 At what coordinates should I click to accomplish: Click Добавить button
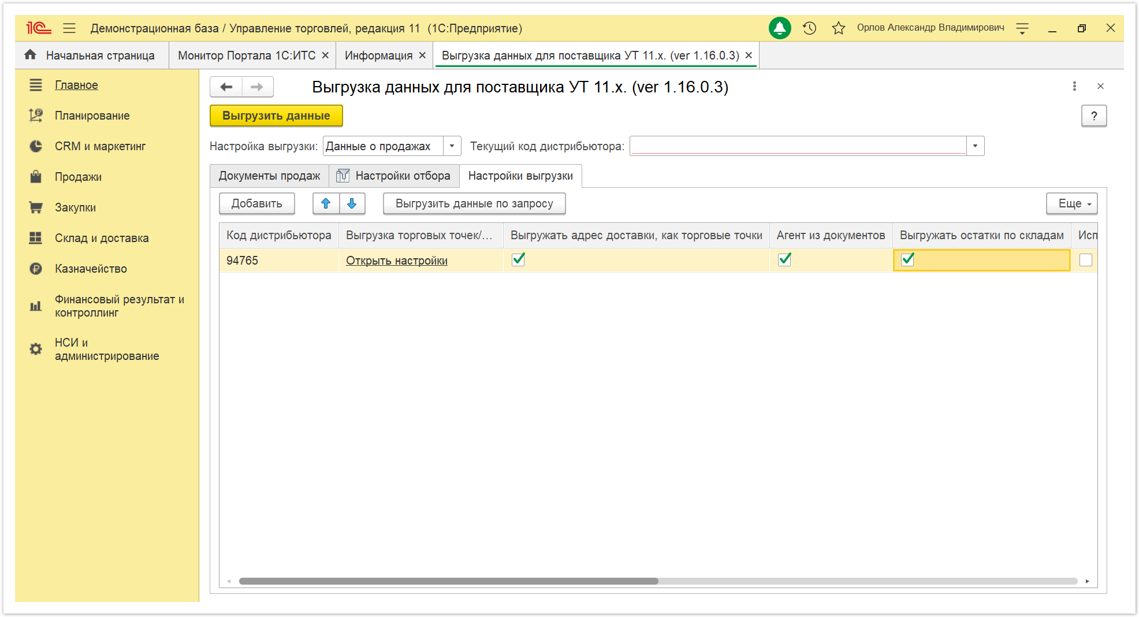coord(257,203)
